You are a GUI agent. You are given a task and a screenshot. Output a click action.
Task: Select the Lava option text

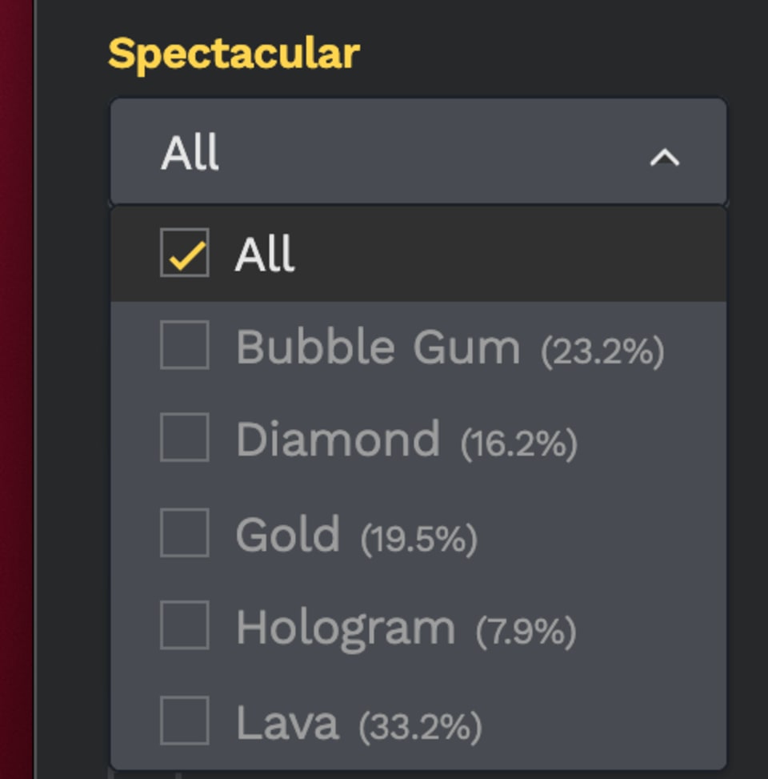pos(287,723)
